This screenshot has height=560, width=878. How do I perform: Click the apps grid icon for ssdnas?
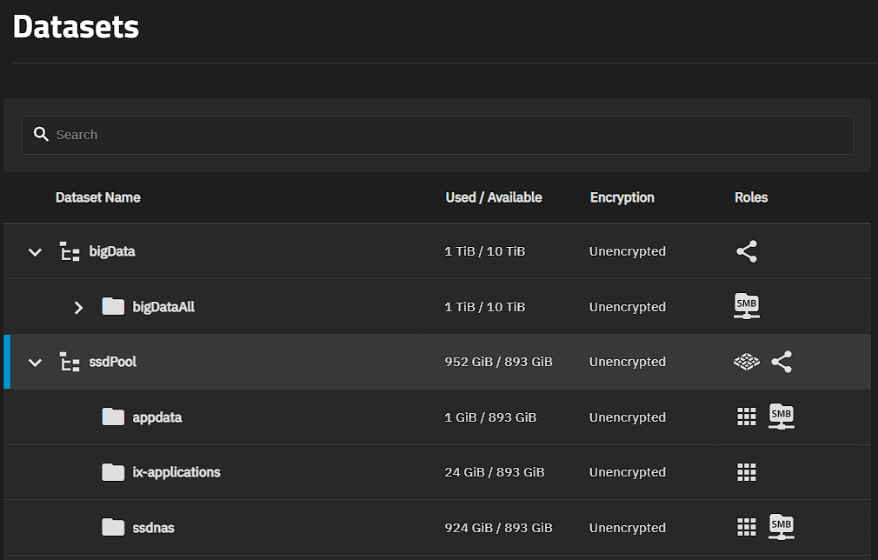point(747,527)
